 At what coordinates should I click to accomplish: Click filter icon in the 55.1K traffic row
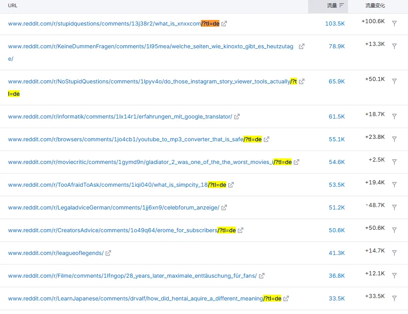(394, 139)
